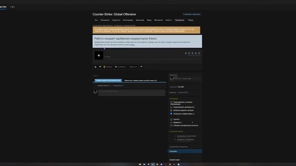Switch to Приватные комментарии разработчиков tab
Screen dimensions: 296x166
coord(141,80)
